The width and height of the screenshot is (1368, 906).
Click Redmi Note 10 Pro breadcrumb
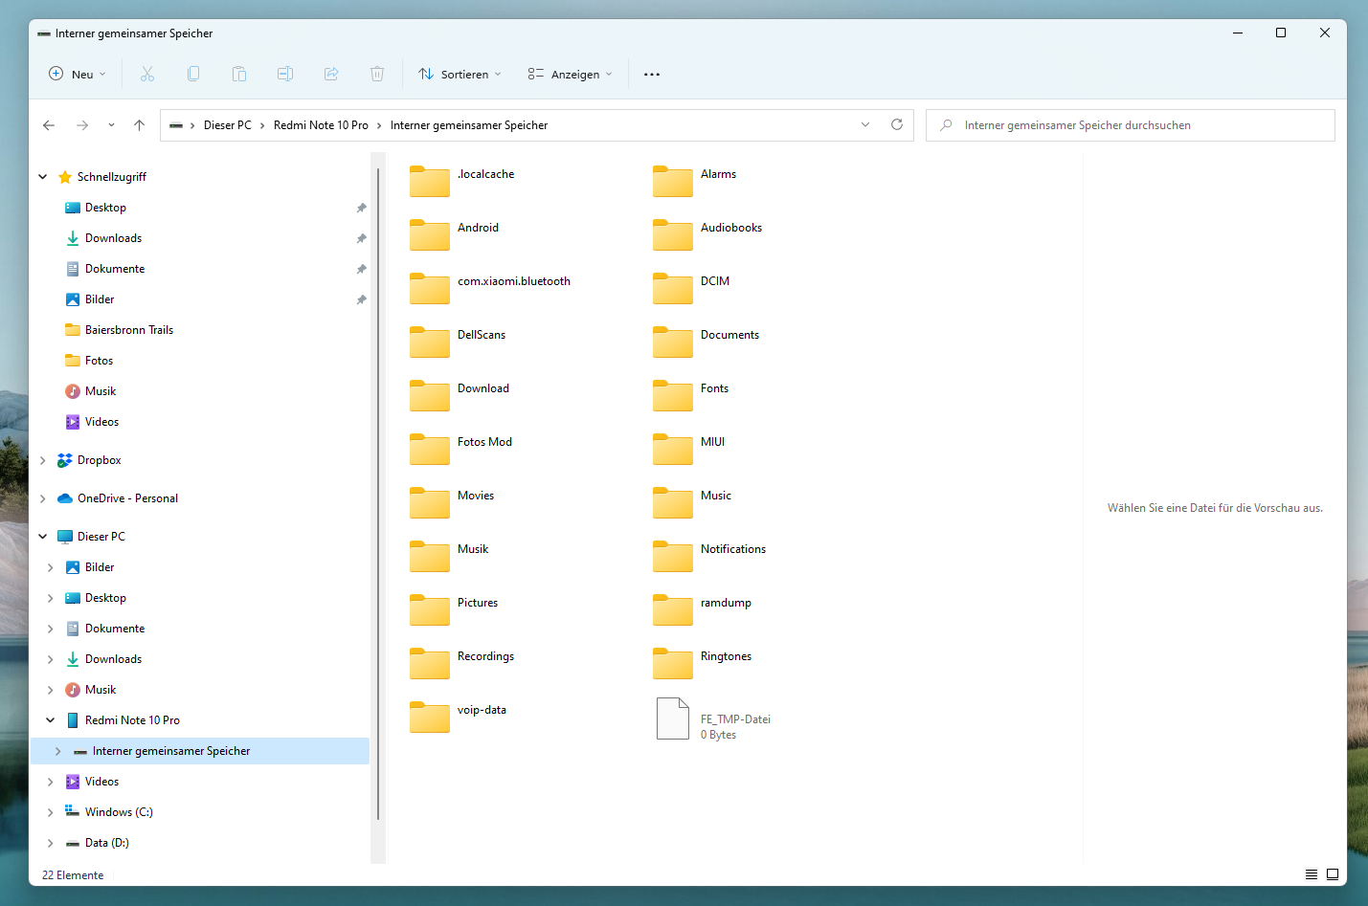(321, 125)
